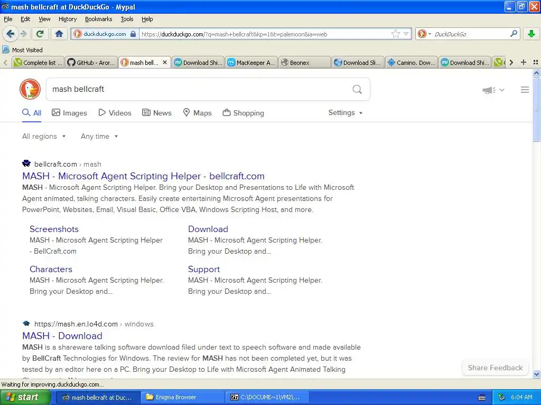Screen dimensions: 541x405
Task: Switch to Videos results
Action: tap(115, 113)
